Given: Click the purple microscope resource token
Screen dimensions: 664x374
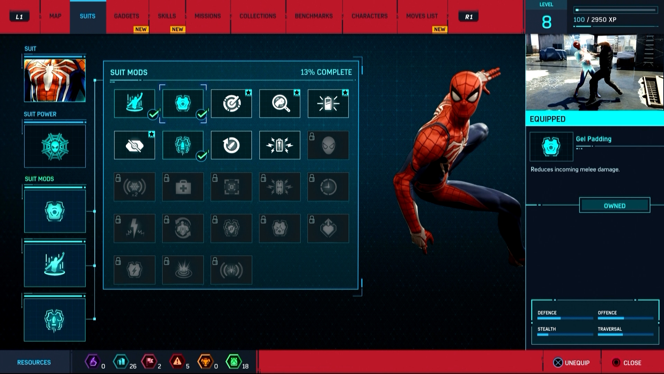Looking at the screenshot, I should point(92,362).
